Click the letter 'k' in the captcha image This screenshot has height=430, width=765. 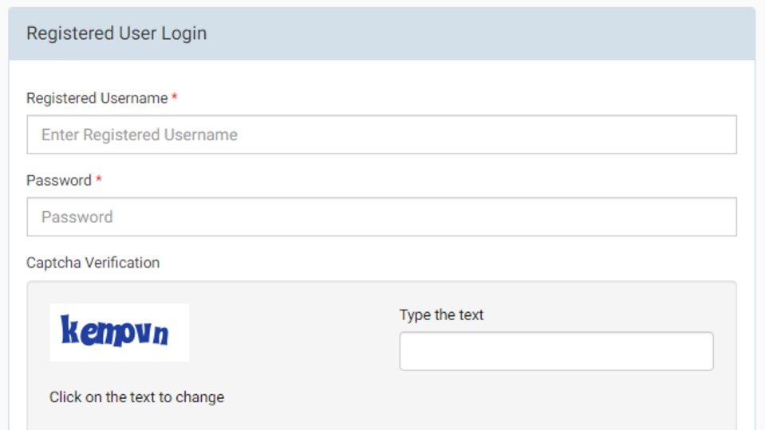[69, 330]
